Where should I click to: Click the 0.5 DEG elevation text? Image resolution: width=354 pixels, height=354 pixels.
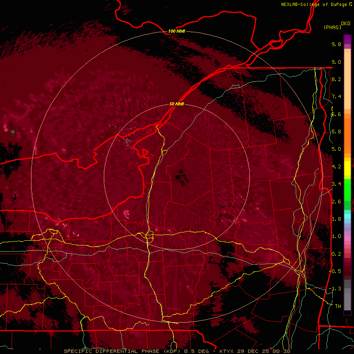196,351
